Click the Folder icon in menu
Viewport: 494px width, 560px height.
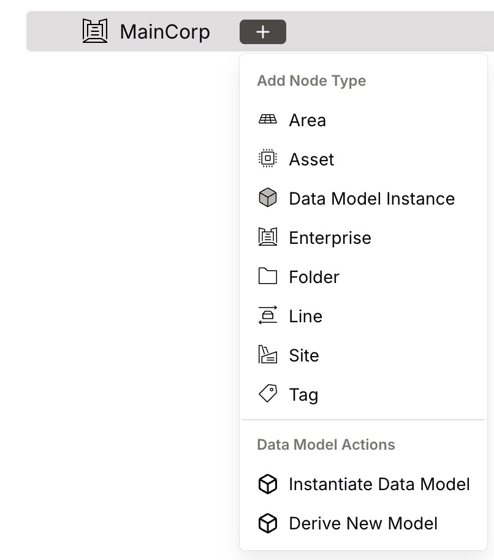coord(268,276)
